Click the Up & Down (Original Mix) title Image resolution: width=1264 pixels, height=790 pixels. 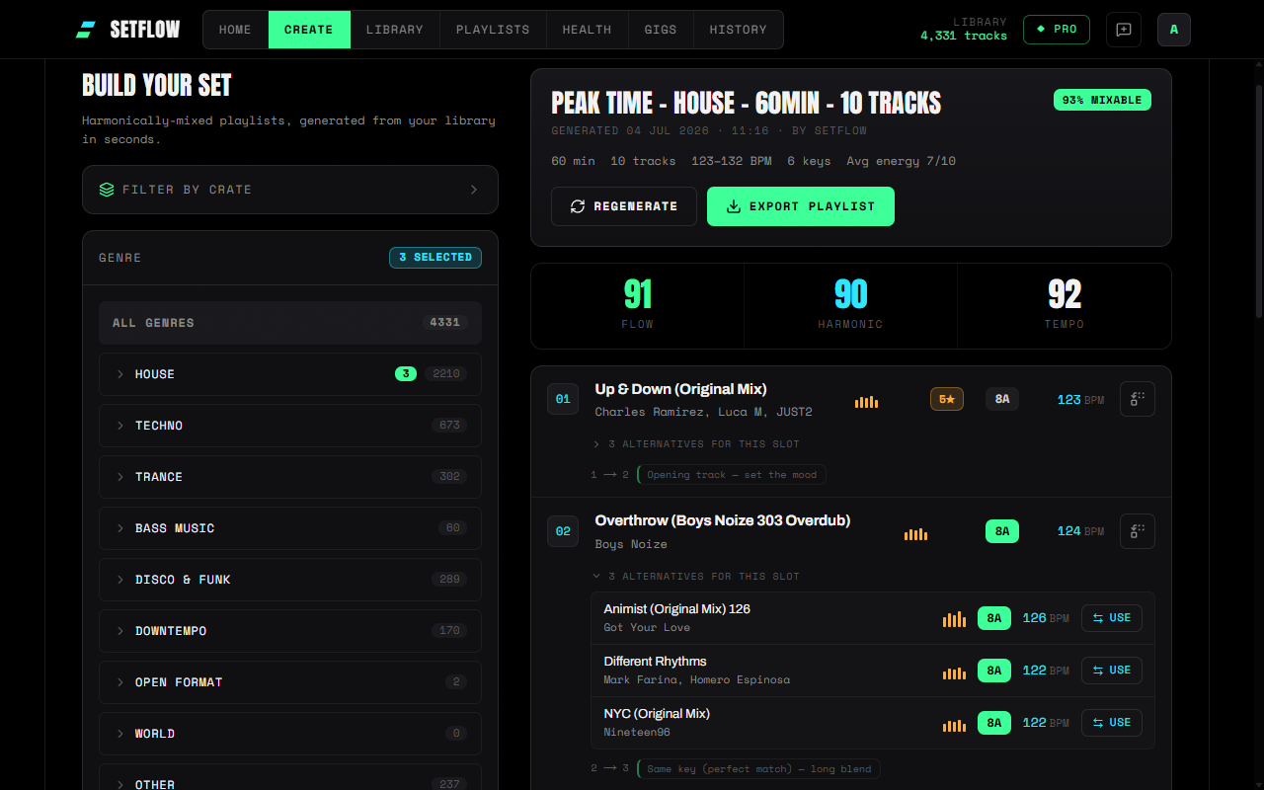click(680, 389)
